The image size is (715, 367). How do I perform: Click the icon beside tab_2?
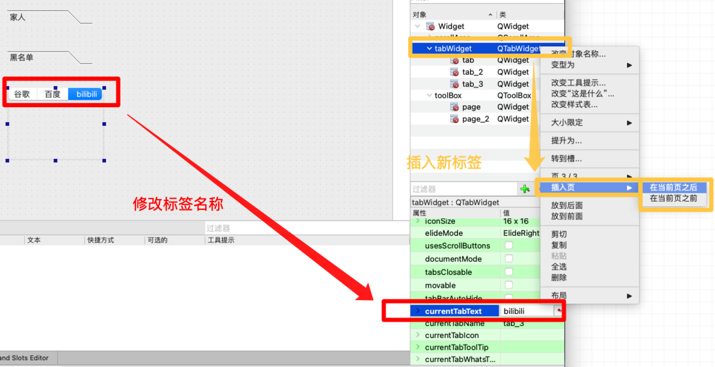[x=454, y=72]
